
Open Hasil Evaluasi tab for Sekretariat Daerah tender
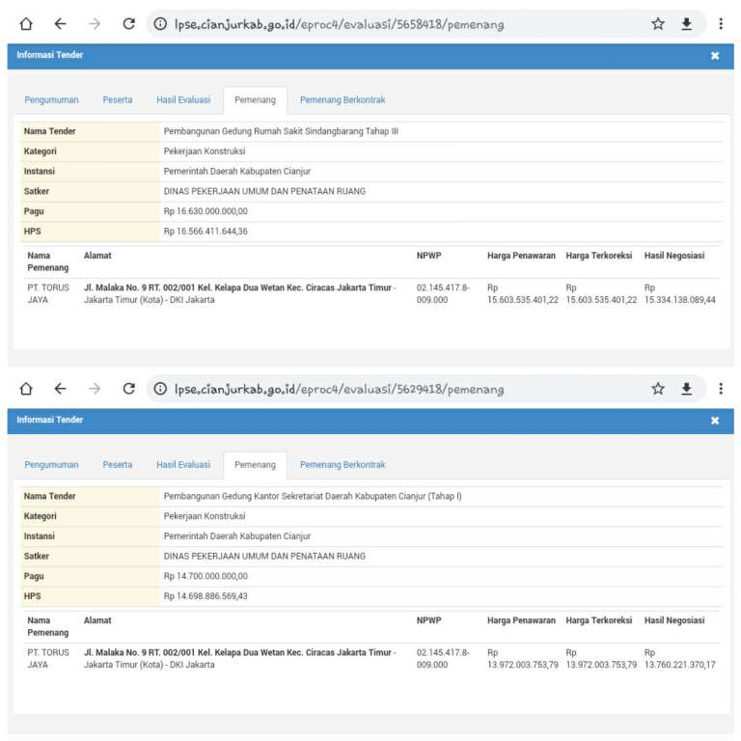(183, 464)
